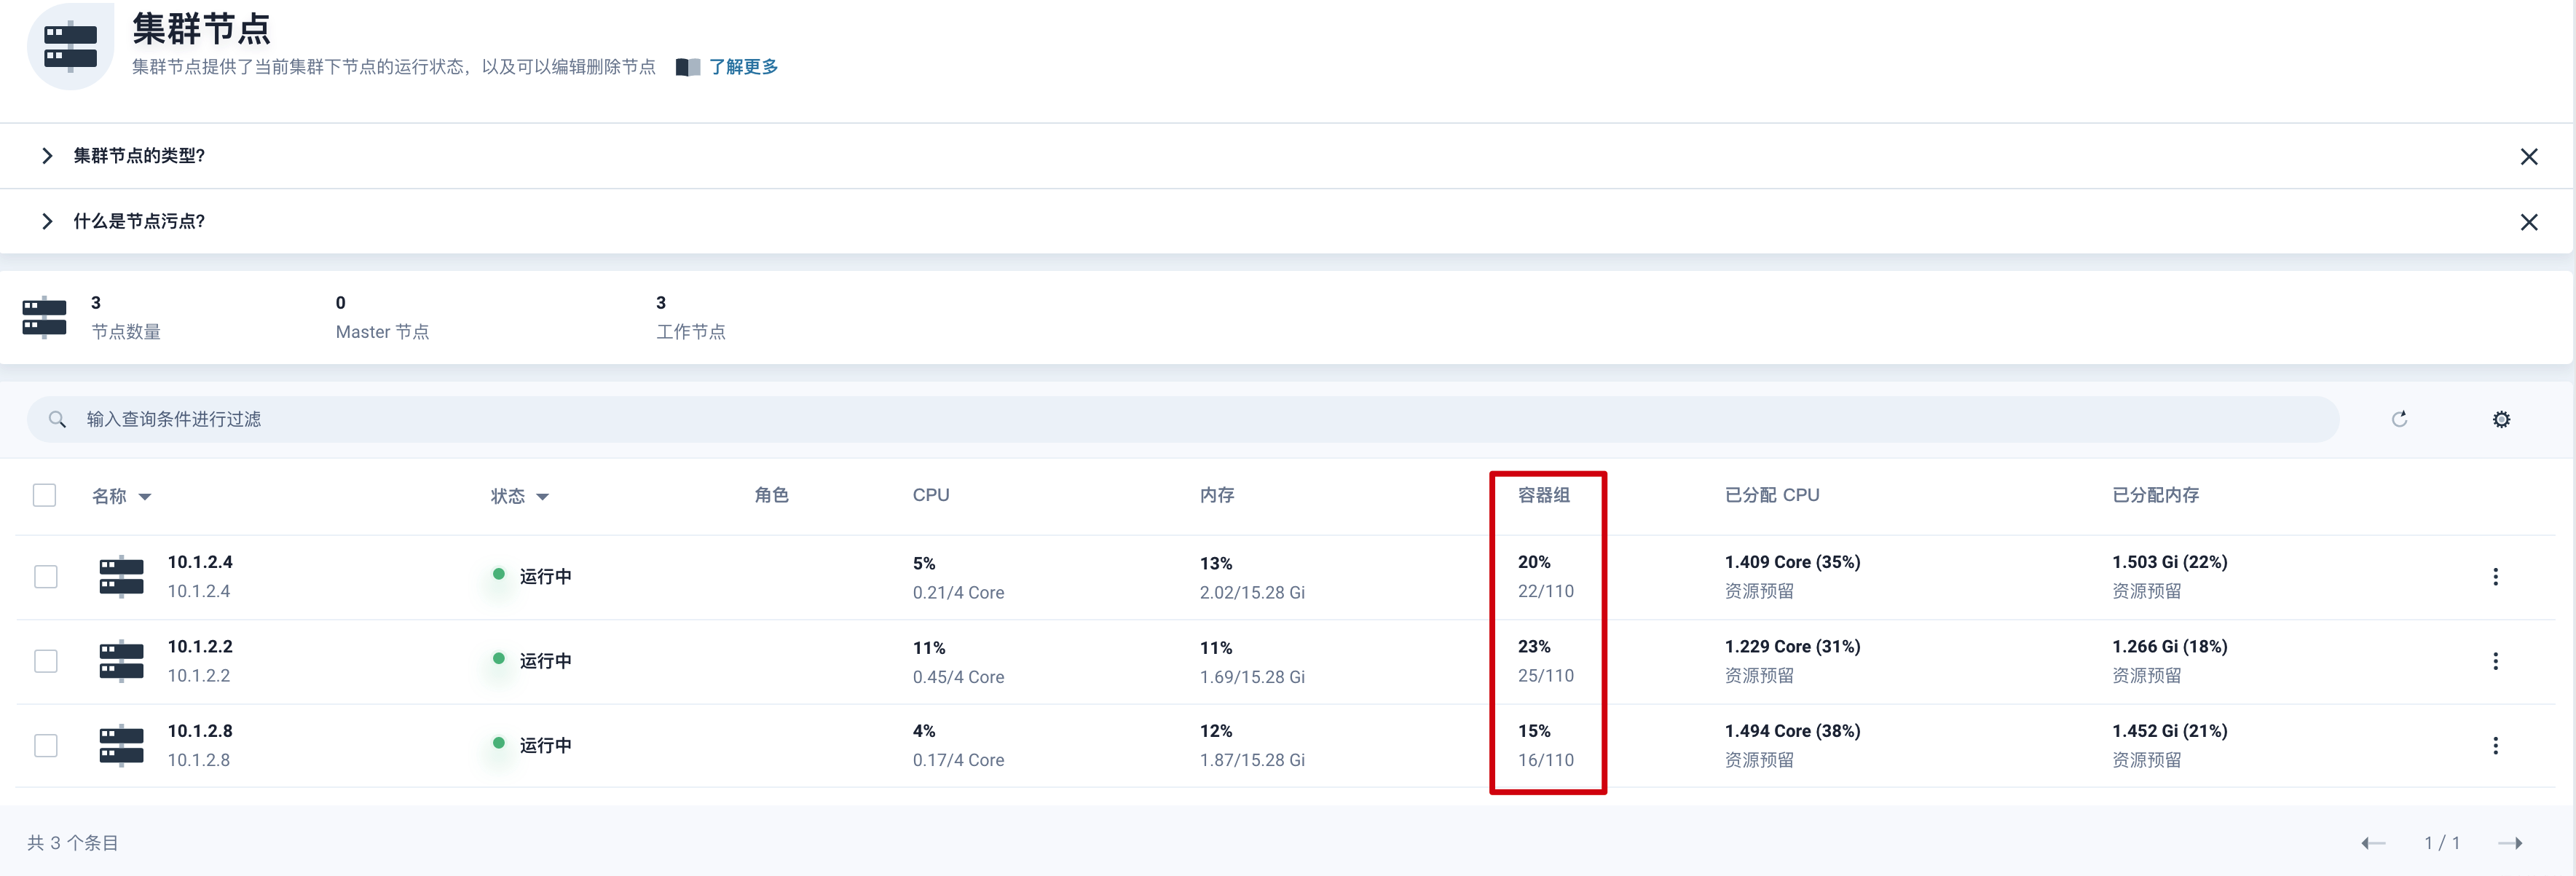The width and height of the screenshot is (2576, 876).
Task: Click the 22/110 pod count
Action: 1546,591
